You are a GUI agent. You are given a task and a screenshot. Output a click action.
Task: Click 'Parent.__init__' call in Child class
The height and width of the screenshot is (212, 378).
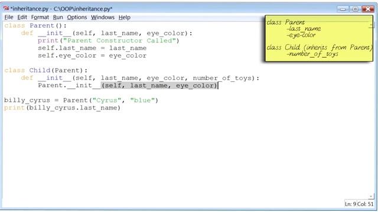pos(69,85)
